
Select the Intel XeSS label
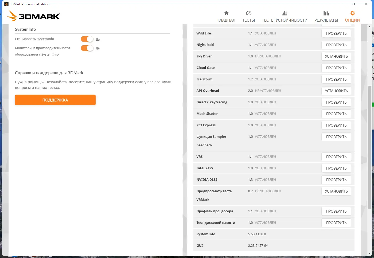click(205, 168)
